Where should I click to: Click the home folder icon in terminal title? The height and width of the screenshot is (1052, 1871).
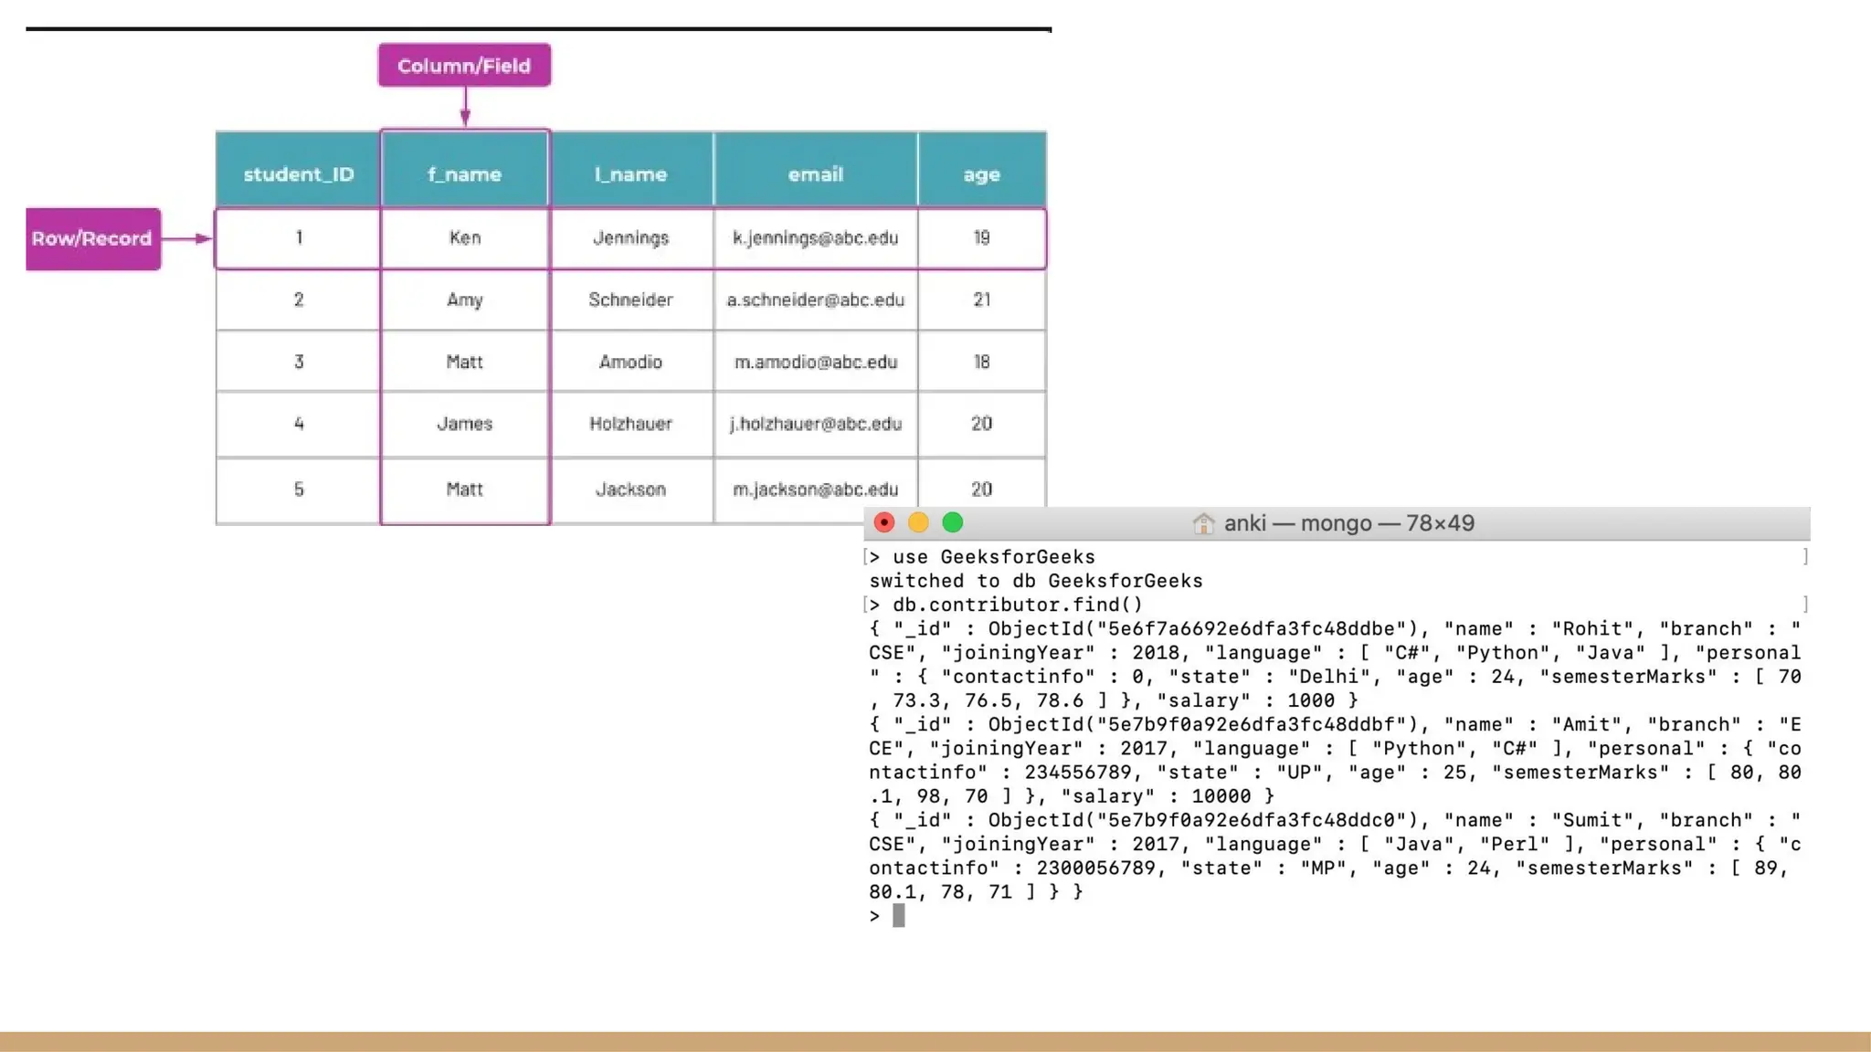(x=1203, y=523)
